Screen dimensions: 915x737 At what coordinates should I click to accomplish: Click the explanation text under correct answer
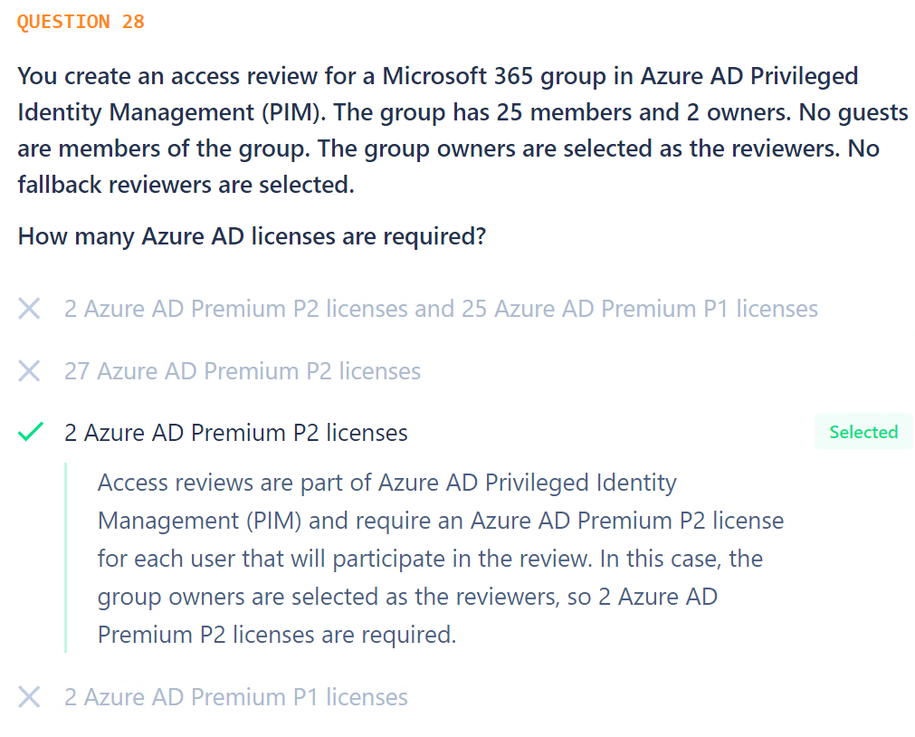441,559
